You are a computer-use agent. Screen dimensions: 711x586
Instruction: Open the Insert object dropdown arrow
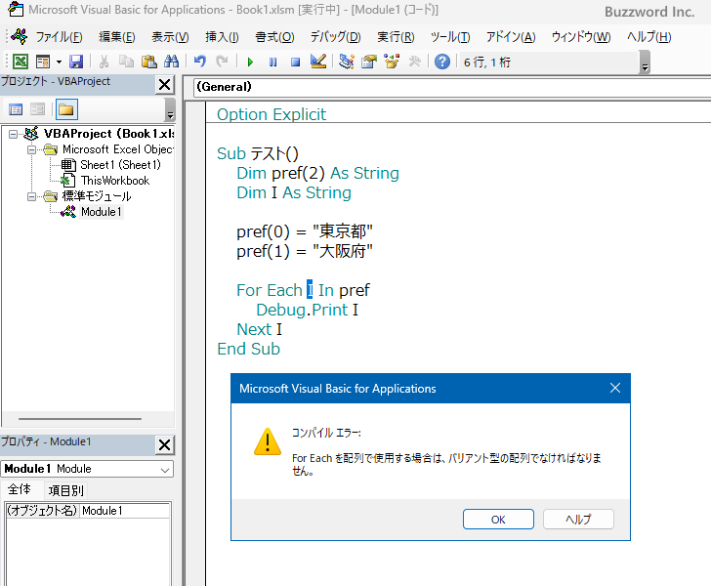(59, 62)
